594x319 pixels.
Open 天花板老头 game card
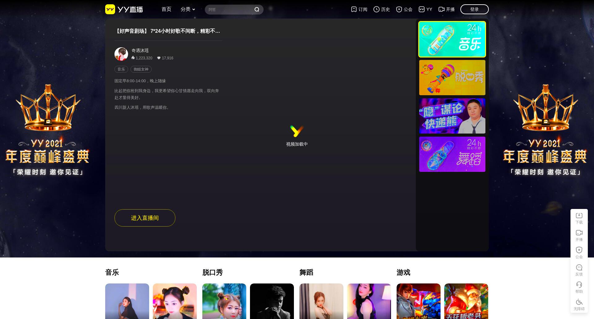tap(466, 301)
